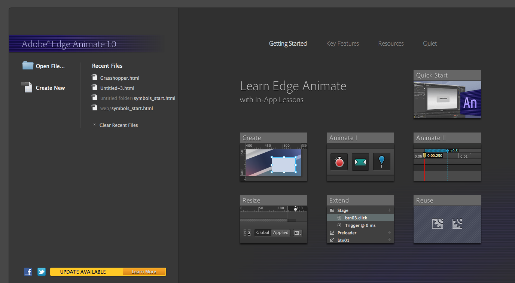The width and height of the screenshot is (515, 283).
Task: Click the X next to Clear Recent Files
Action: pos(94,125)
